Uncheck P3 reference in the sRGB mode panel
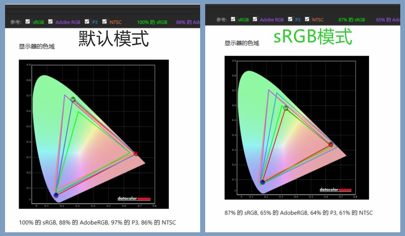 coord(290,19)
